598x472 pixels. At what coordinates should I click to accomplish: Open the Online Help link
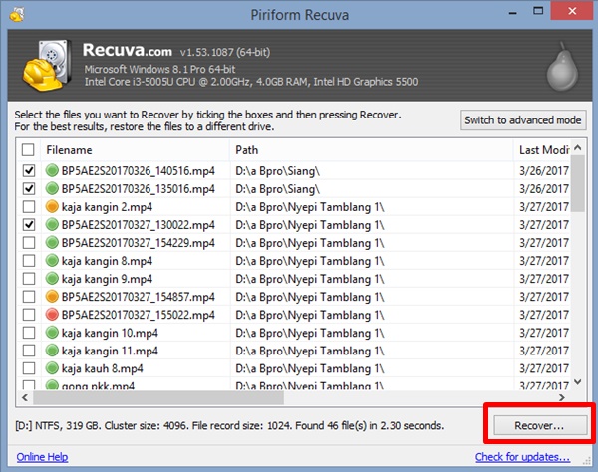click(x=42, y=457)
